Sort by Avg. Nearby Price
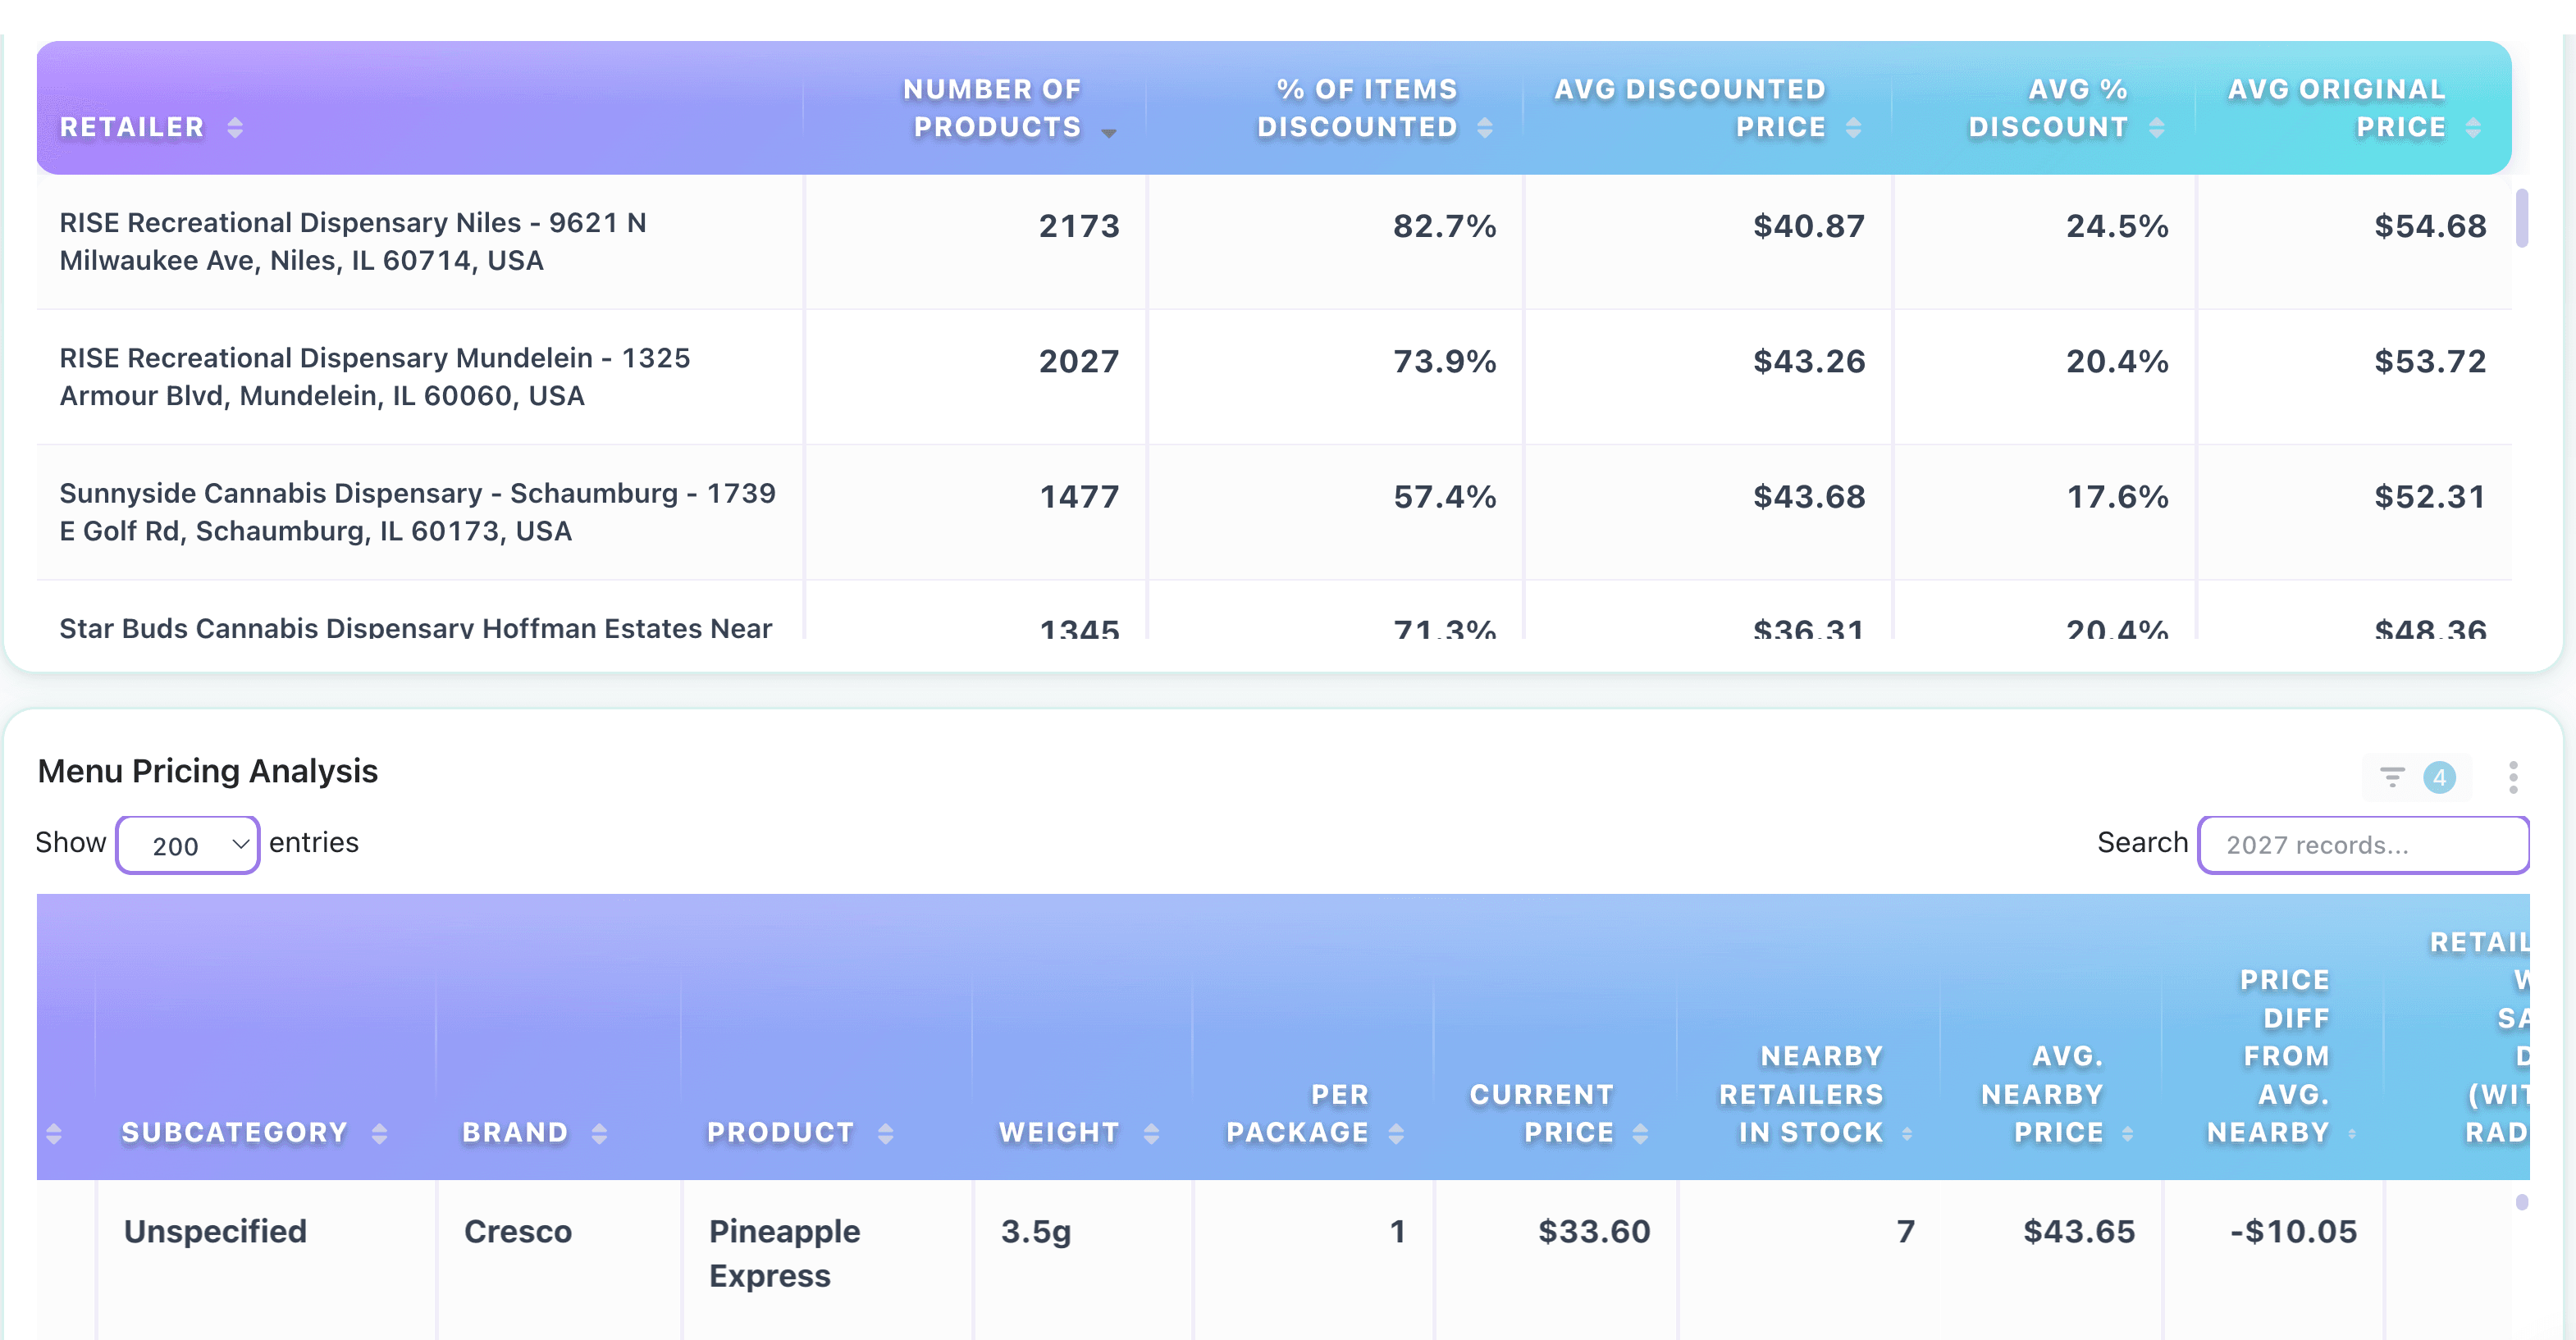Screen dimensions: 2576x1340 tap(2128, 1133)
